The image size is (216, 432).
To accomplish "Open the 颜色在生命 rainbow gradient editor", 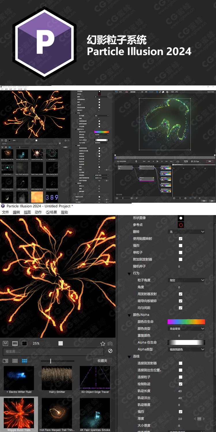I will click(x=186, y=322).
